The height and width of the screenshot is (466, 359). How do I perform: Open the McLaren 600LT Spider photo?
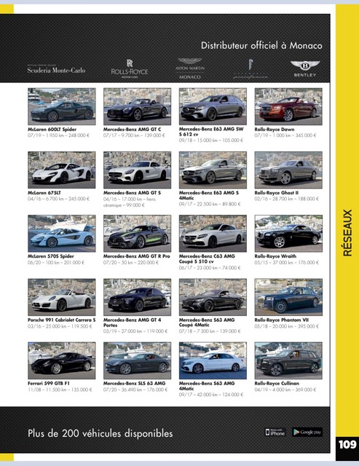click(x=62, y=106)
